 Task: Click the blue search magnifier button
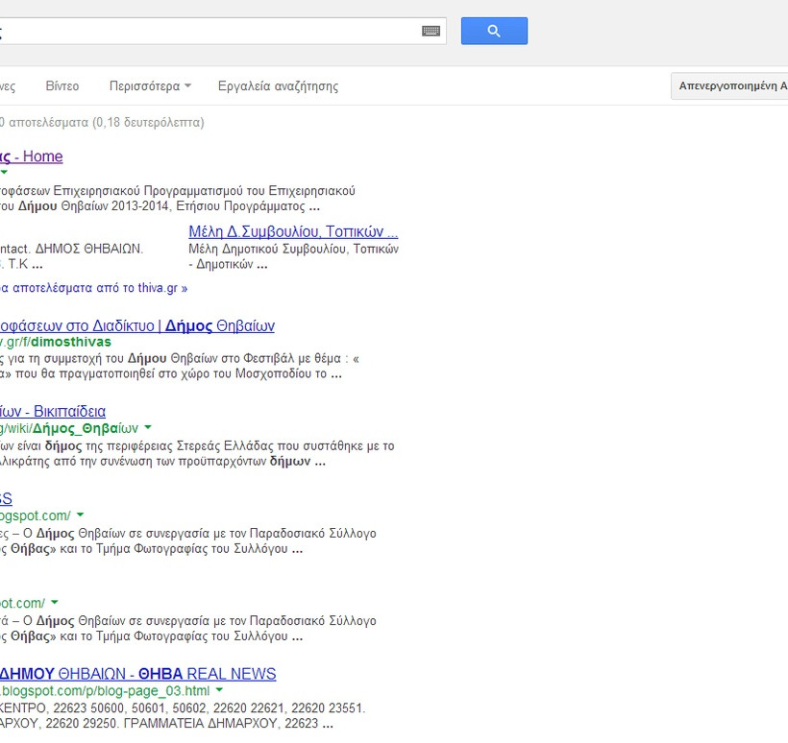click(x=494, y=31)
